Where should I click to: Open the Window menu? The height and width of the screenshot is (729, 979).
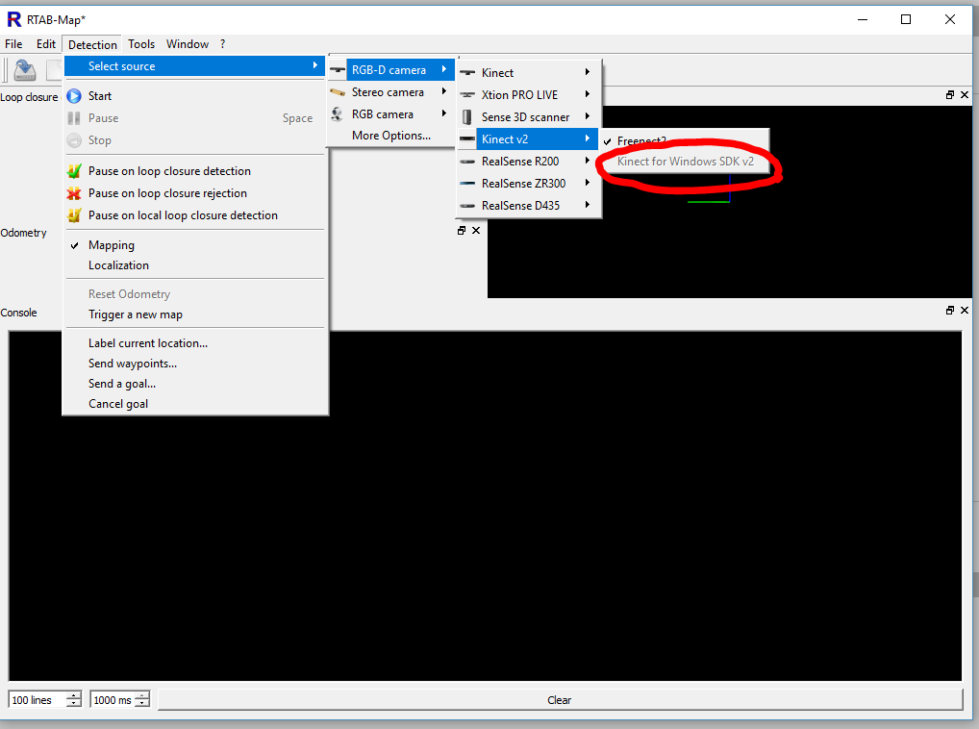(188, 44)
